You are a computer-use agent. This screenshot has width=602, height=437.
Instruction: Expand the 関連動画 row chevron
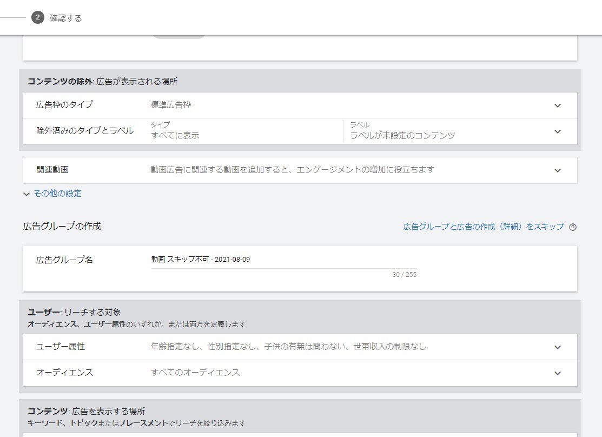558,170
